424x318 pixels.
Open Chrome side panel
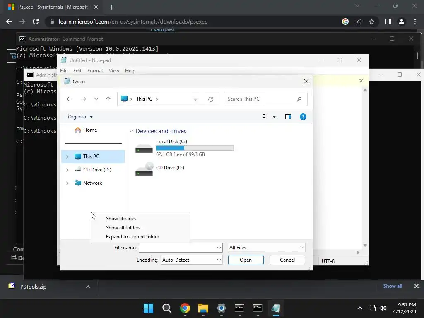click(388, 22)
